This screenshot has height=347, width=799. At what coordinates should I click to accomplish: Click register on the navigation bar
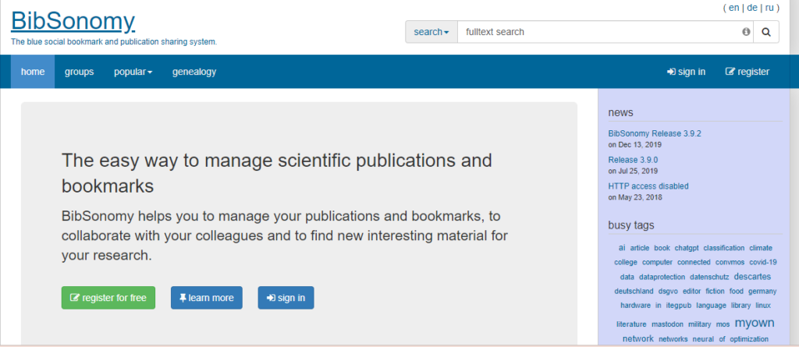coord(747,72)
